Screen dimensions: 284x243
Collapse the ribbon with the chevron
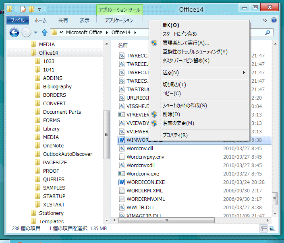pyautogui.click(x=265, y=20)
